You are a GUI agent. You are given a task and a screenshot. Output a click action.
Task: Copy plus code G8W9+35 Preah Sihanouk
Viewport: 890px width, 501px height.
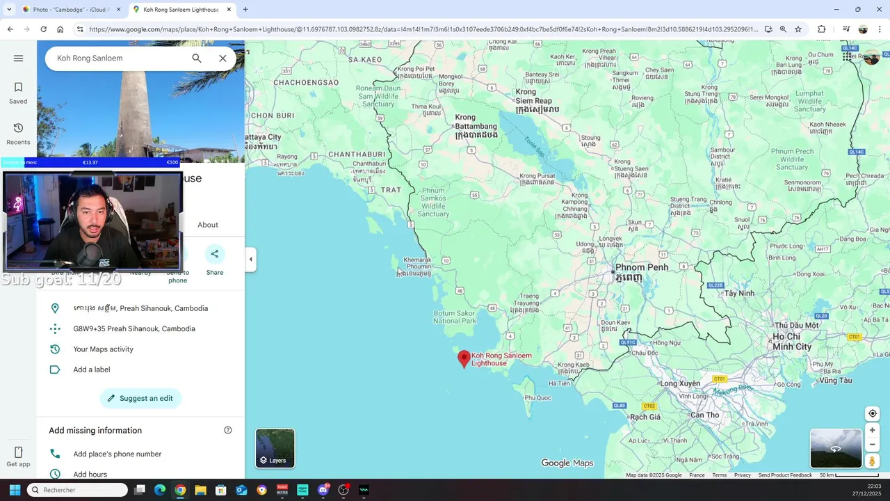click(x=134, y=328)
